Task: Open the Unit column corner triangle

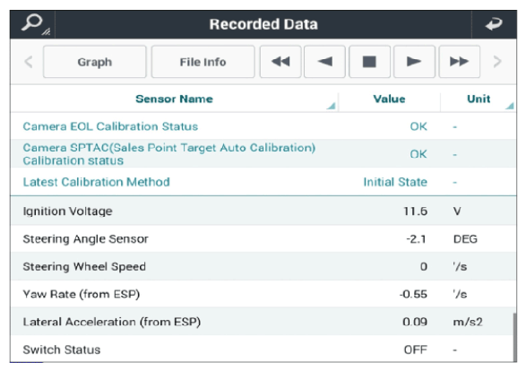Action: 510,106
